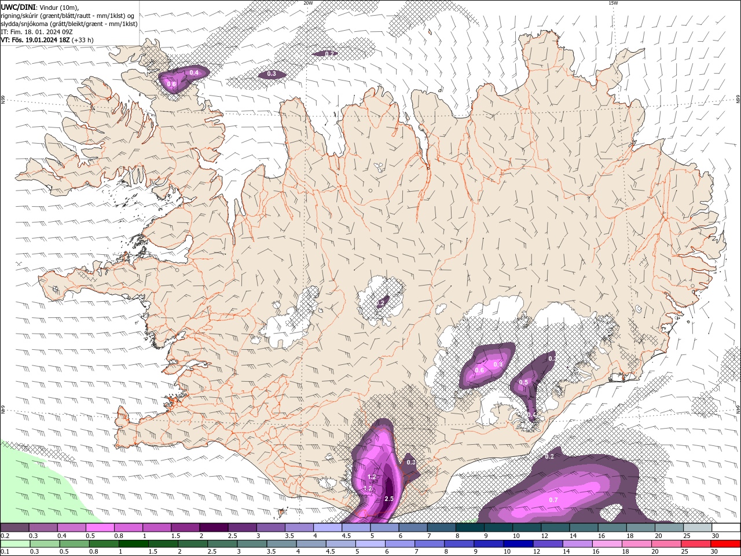
Task: Select rain legend swatch between 16 and 18
Action: [x=606, y=544]
